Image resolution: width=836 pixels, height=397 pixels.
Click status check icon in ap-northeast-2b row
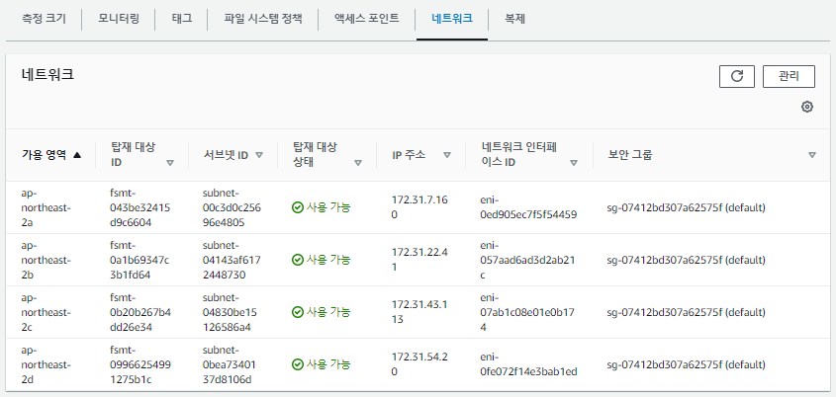pos(298,260)
